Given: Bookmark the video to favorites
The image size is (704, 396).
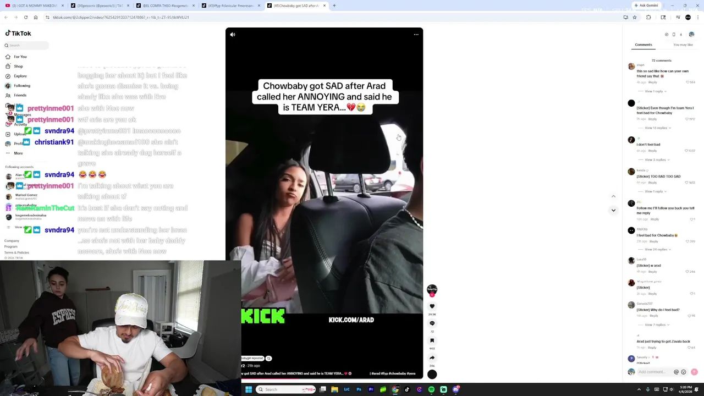Looking at the screenshot, I should 432,340.
